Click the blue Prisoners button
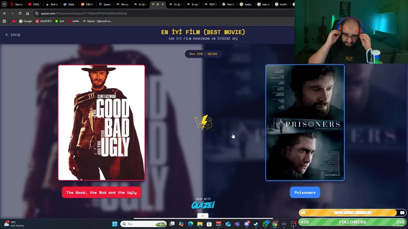This screenshot has height=229, width=408. [x=305, y=192]
